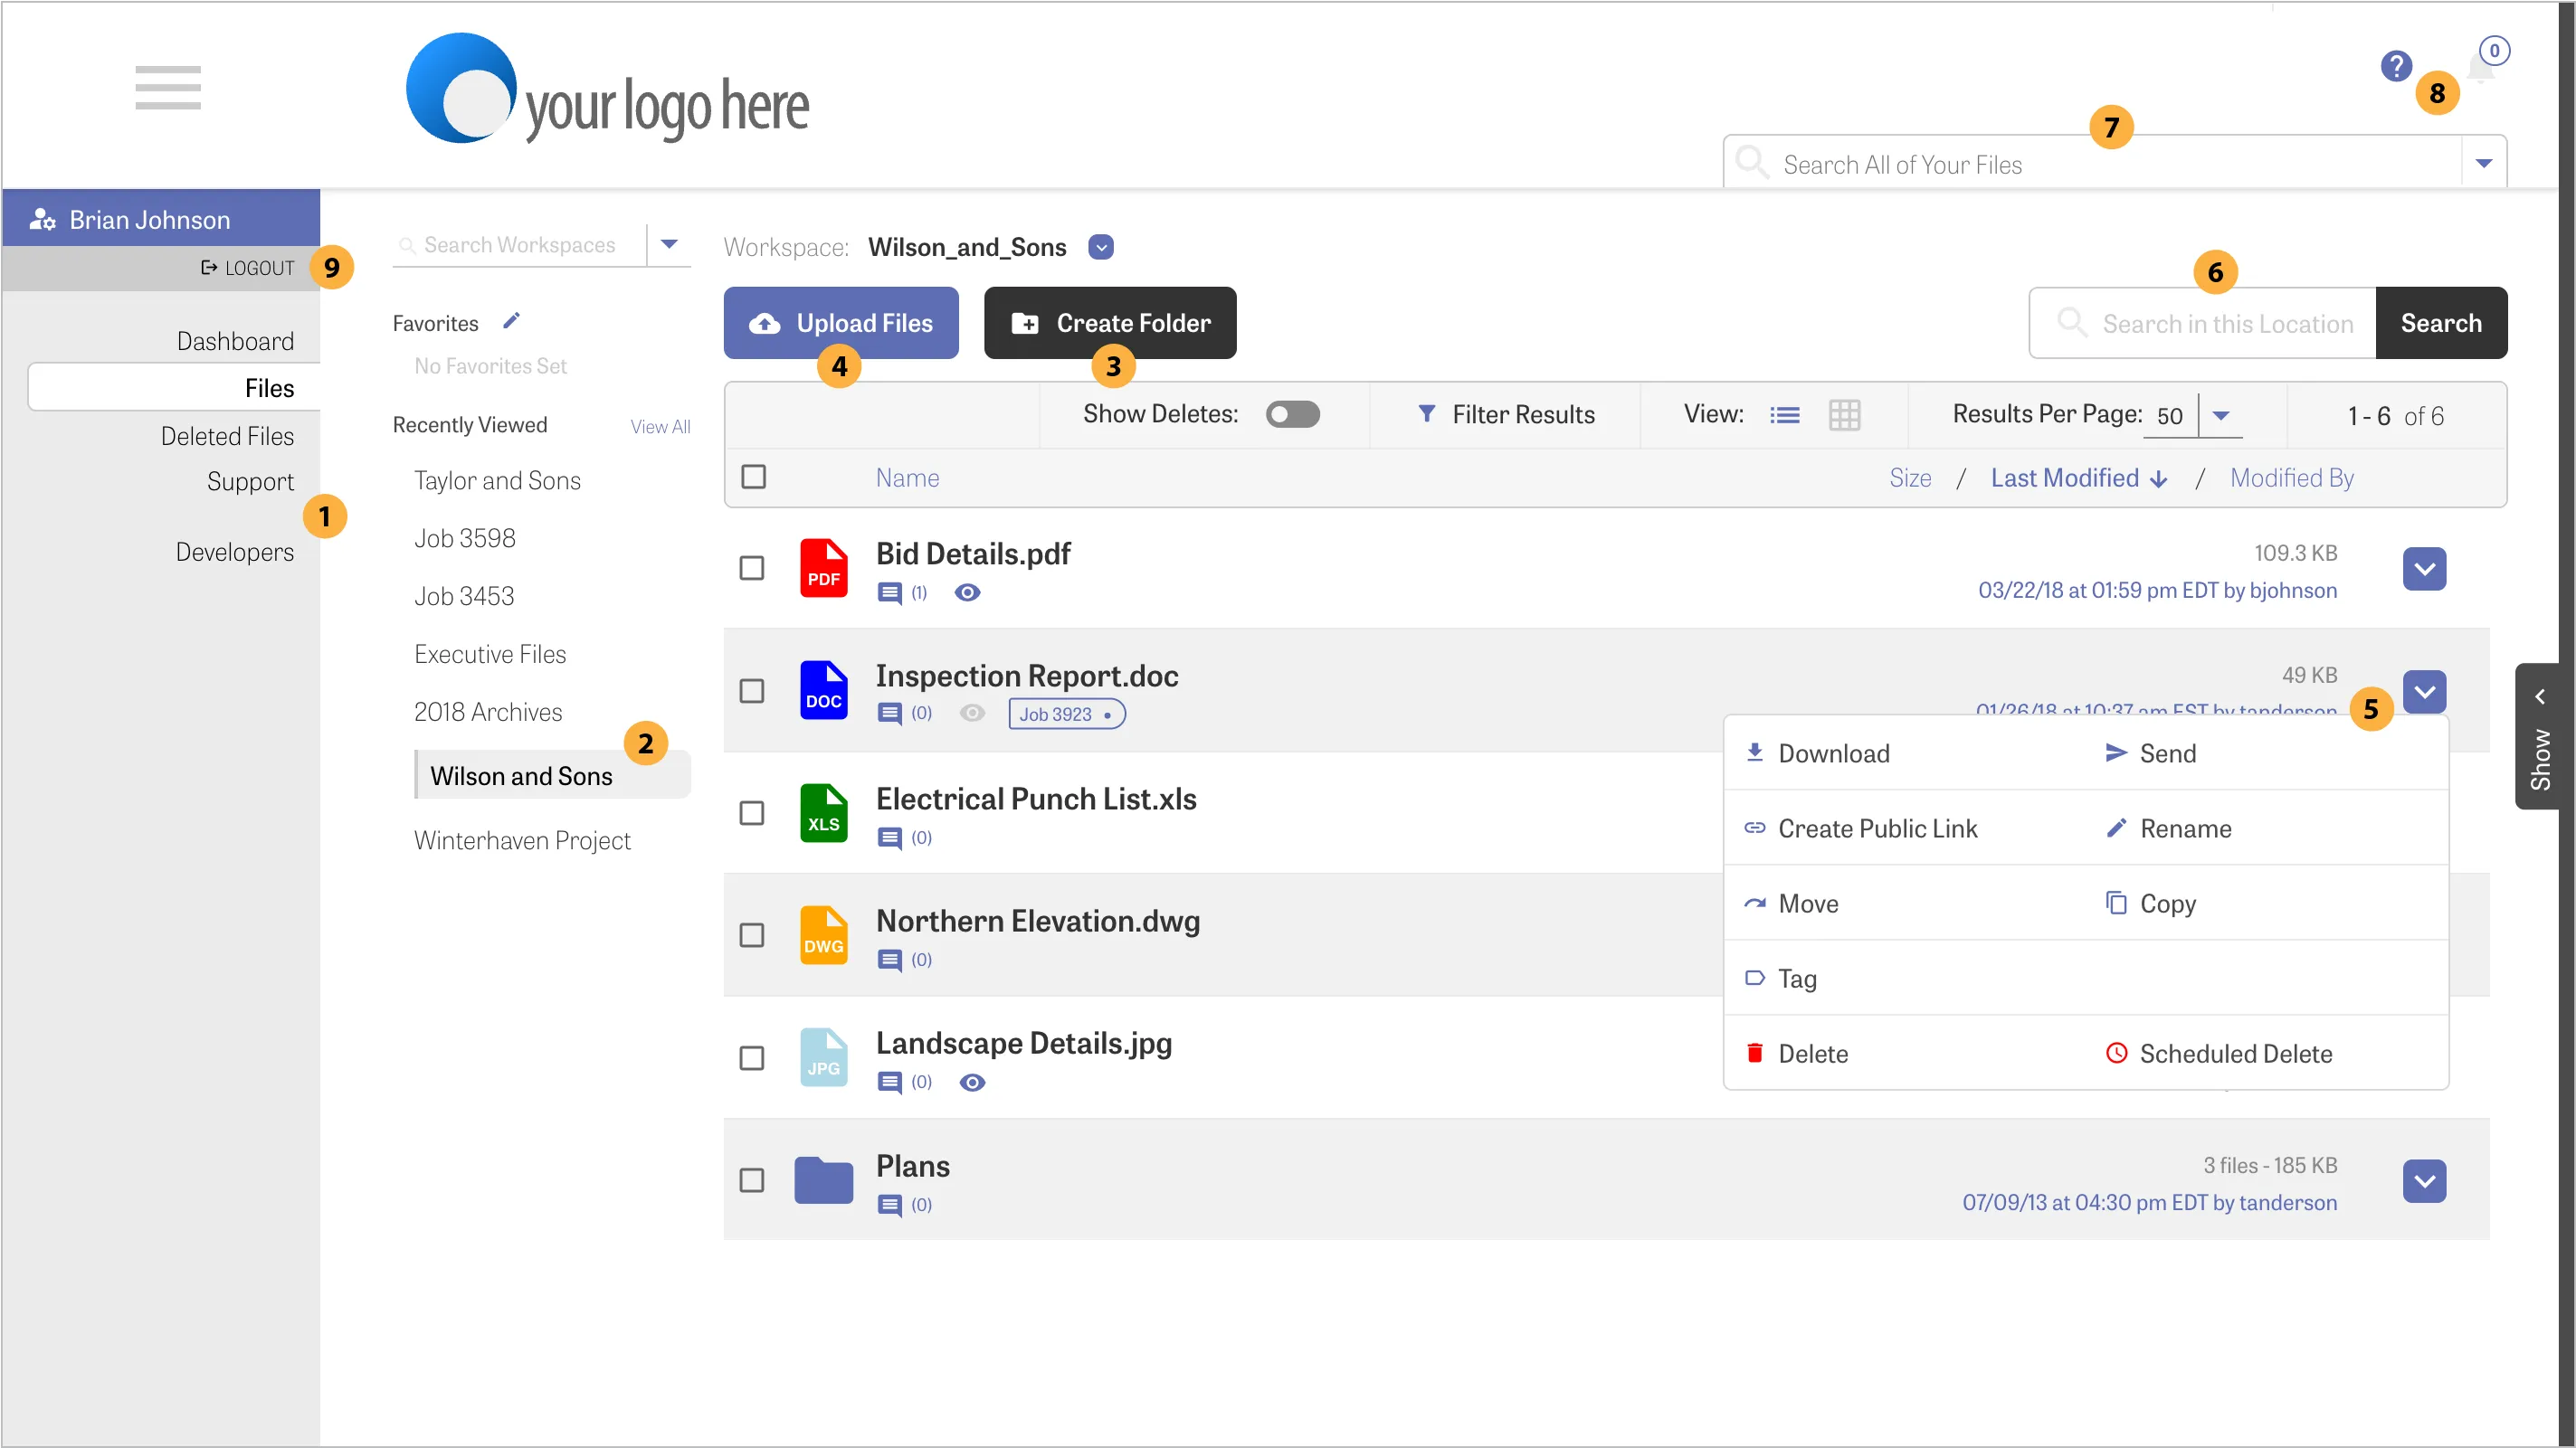Open the Plans folder icon
The width and height of the screenshot is (2576, 1448).
coord(823,1179)
